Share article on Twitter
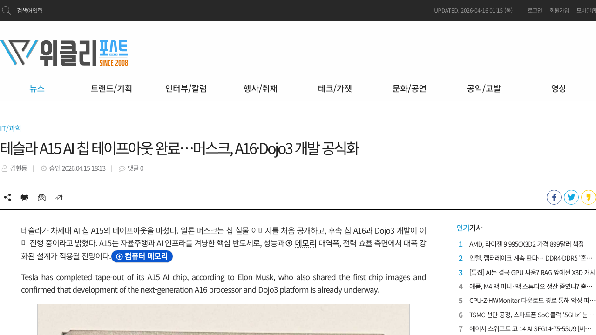Viewport: 596px width, 335px height. (x=571, y=197)
